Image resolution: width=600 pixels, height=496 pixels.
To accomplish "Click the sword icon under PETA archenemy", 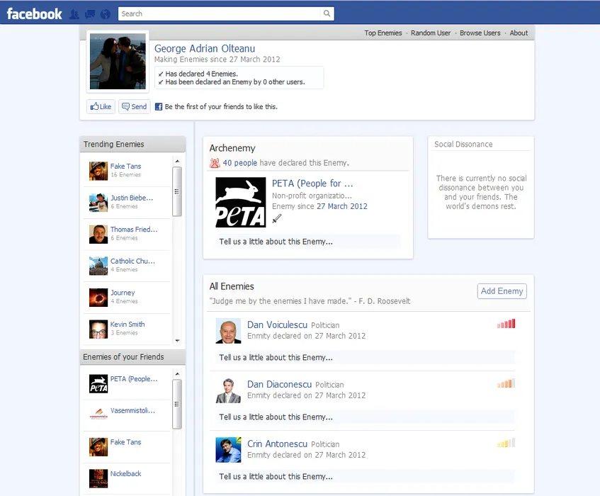I will click(277, 218).
